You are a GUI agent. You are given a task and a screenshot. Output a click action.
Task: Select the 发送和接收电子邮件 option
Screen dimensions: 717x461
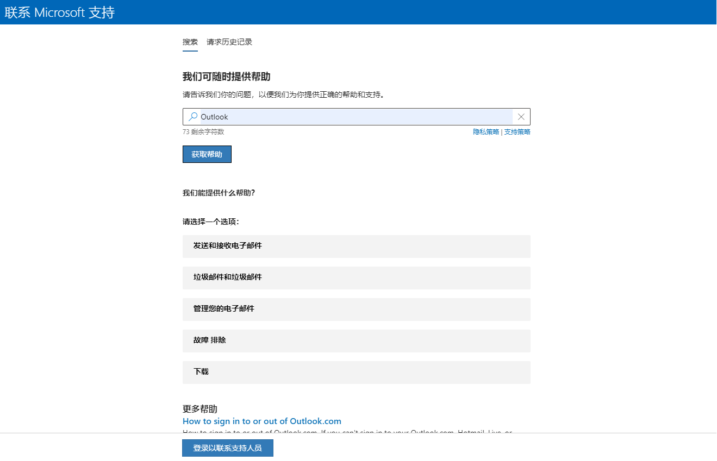click(357, 246)
